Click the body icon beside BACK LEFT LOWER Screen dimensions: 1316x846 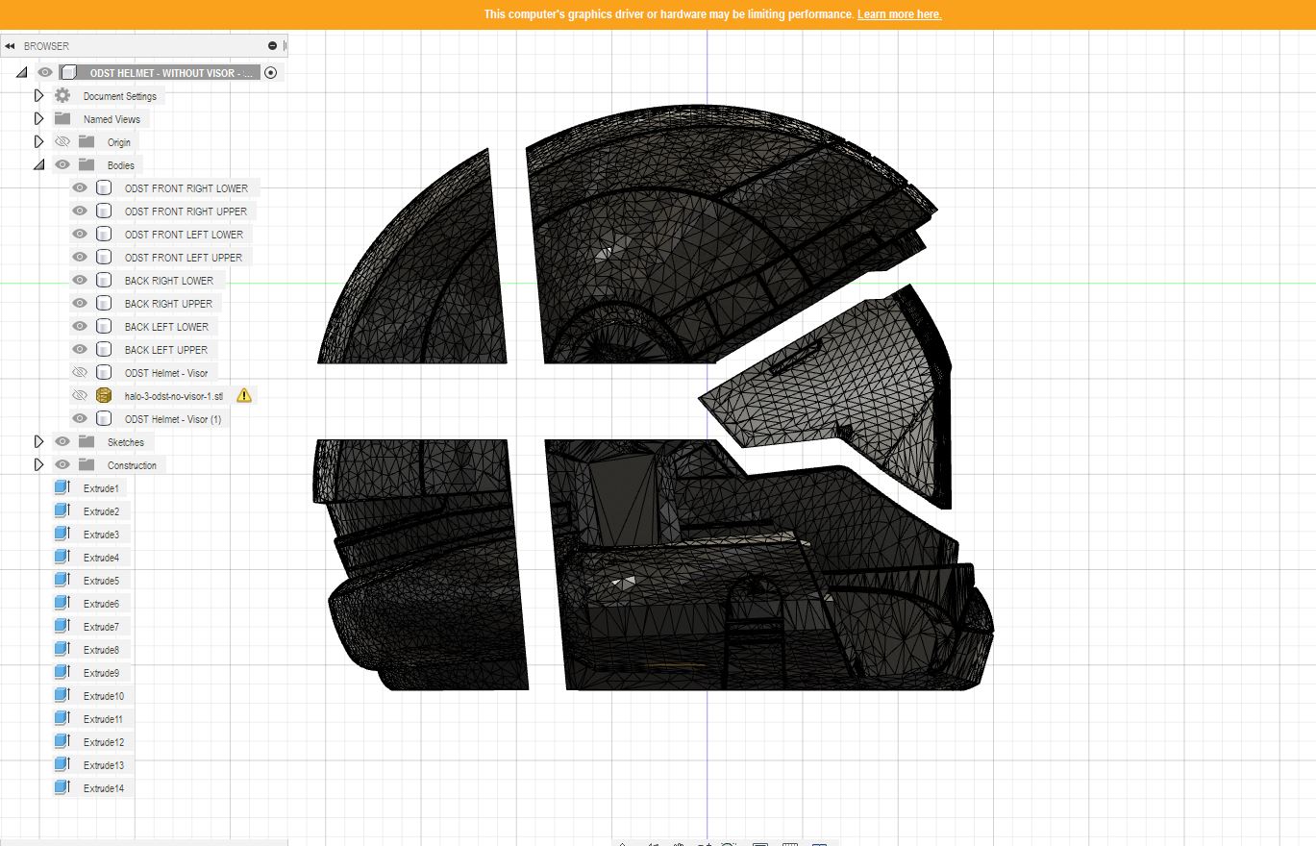point(104,327)
